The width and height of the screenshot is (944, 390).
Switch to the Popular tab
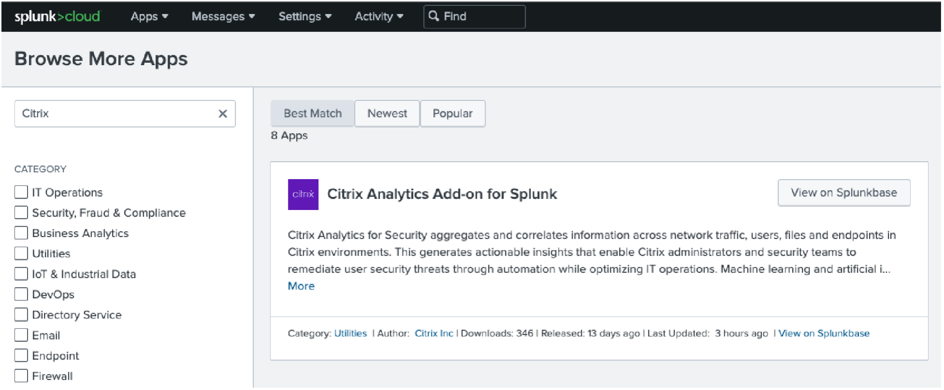(452, 113)
